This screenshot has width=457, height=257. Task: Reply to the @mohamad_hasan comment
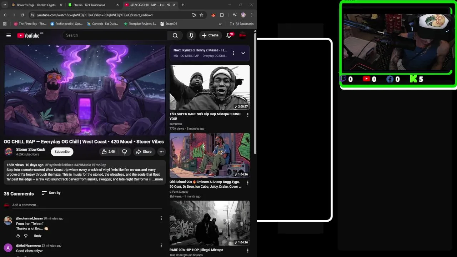[x=37, y=236]
